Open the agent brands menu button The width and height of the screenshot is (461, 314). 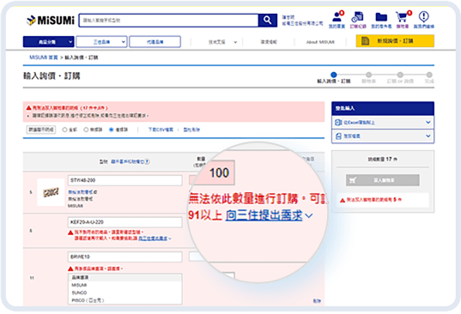click(x=155, y=42)
